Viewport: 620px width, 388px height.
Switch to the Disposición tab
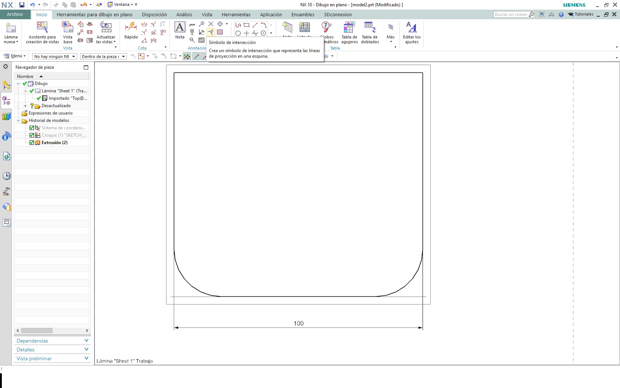point(154,15)
